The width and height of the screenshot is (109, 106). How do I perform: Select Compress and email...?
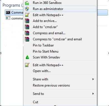(x=60, y=33)
